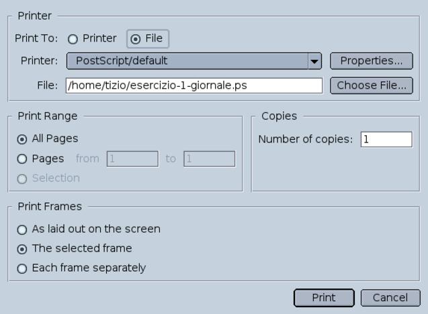Viewport: 428px width, 314px height.
Task: Open printer Properties dialog
Action: click(371, 61)
